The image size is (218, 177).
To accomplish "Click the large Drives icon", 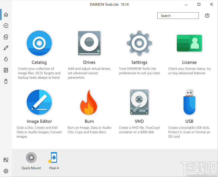I will click(x=89, y=43).
